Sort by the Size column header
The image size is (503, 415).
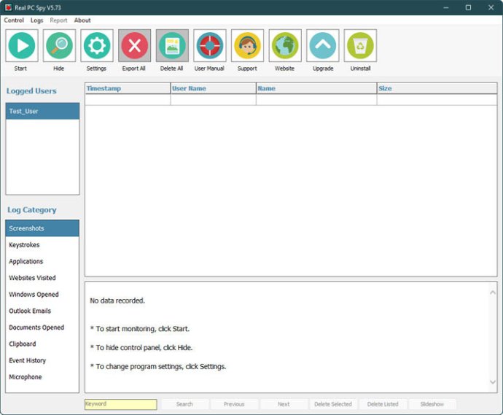pyautogui.click(x=437, y=88)
